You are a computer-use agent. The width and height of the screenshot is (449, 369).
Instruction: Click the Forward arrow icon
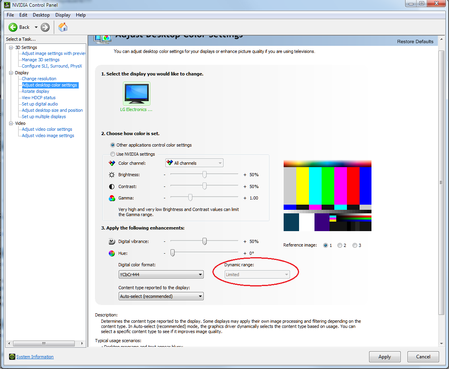coord(45,27)
